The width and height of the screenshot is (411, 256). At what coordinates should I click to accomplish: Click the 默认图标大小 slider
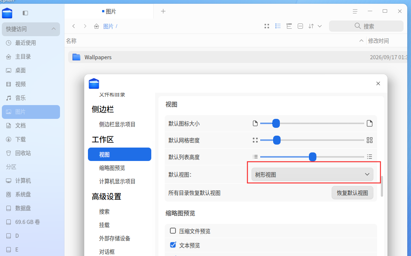[312, 123]
